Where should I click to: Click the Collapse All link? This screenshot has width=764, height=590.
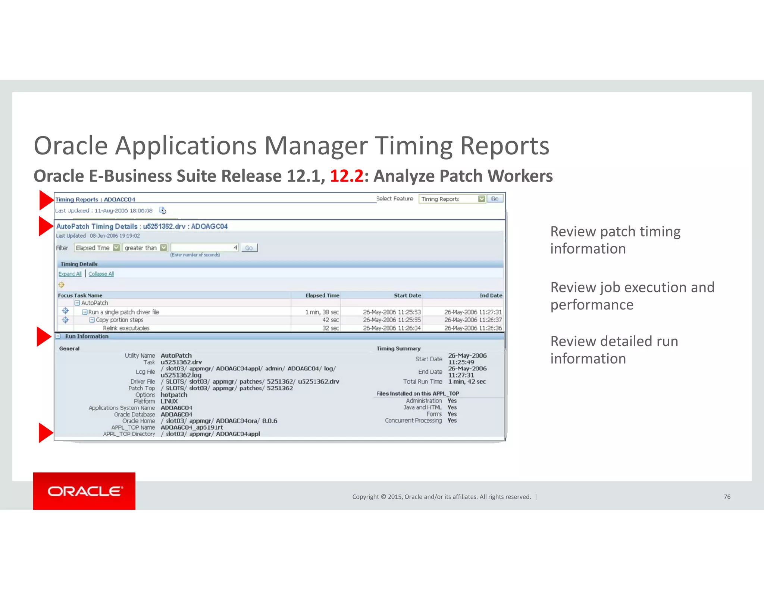pyautogui.click(x=101, y=274)
